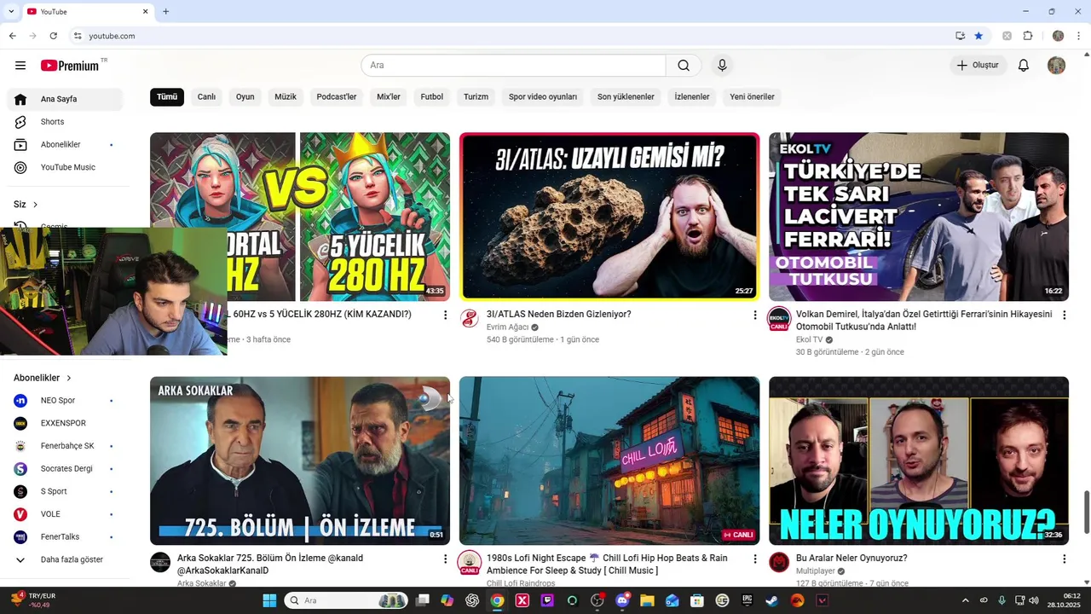Open options for the 280HZ video
This screenshot has height=614, width=1091.
coord(445,316)
